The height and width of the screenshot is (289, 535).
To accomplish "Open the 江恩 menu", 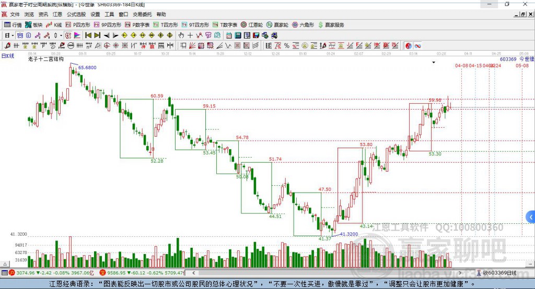I will tap(57, 14).
